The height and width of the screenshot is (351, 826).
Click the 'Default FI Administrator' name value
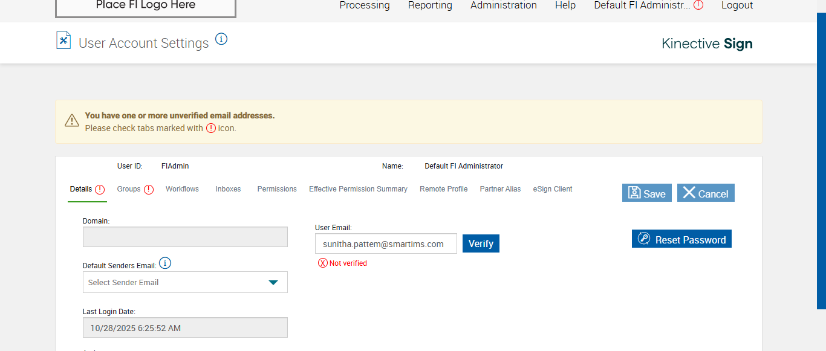464,166
